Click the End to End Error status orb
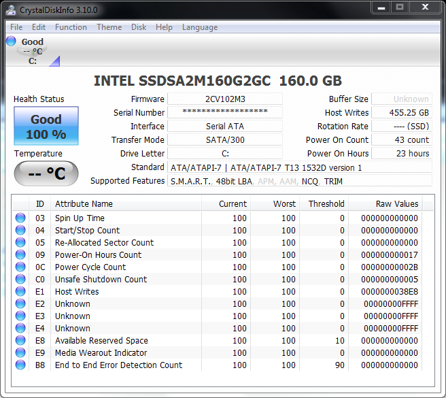446x398 pixels. click(x=20, y=365)
